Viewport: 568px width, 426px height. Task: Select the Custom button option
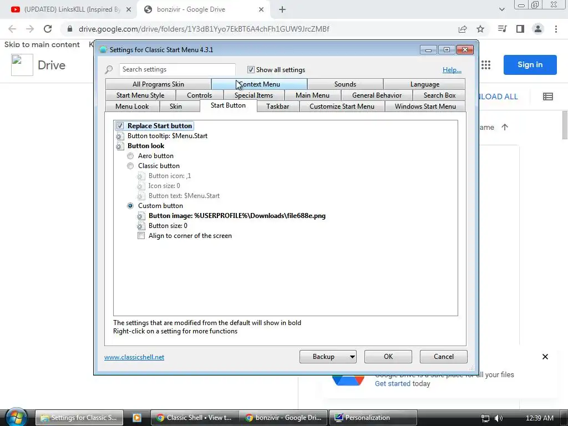(130, 206)
